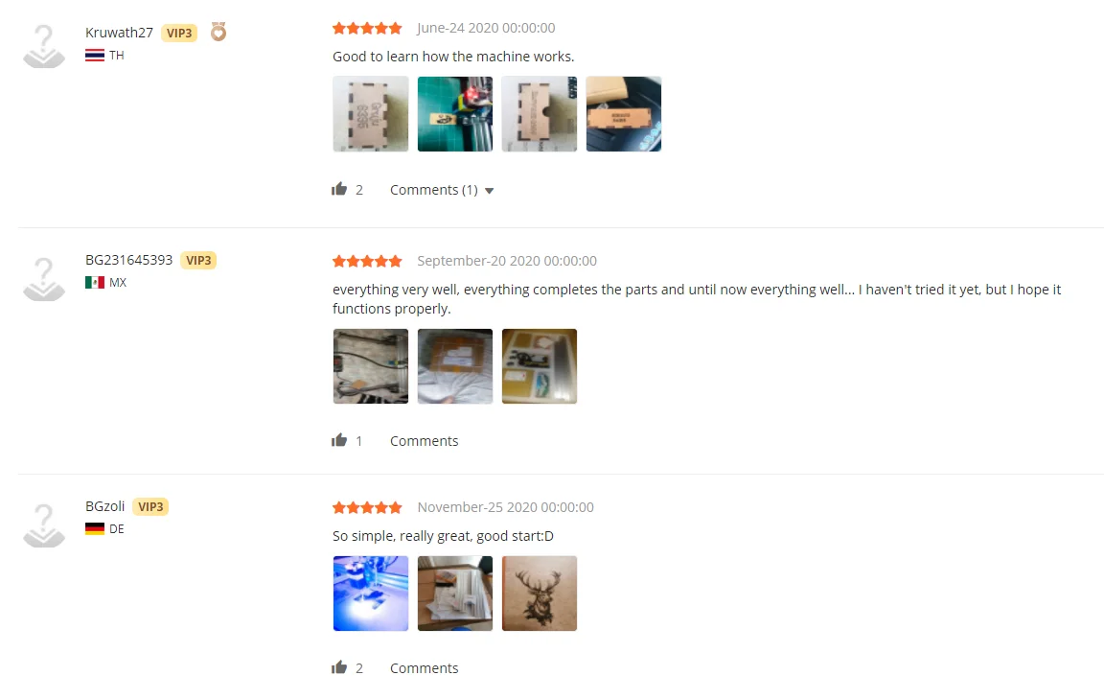The width and height of the screenshot is (1104, 699).
Task: Click the thumbs-up icon on BG231645393's review
Action: click(x=339, y=440)
